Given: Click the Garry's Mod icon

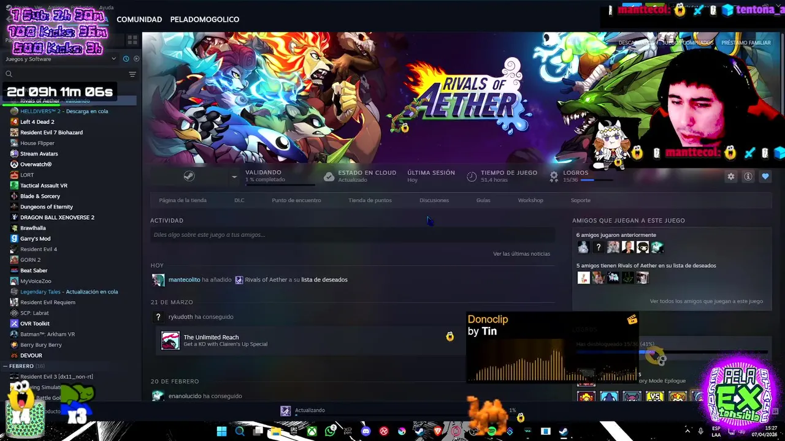Looking at the screenshot, I should coord(14,239).
